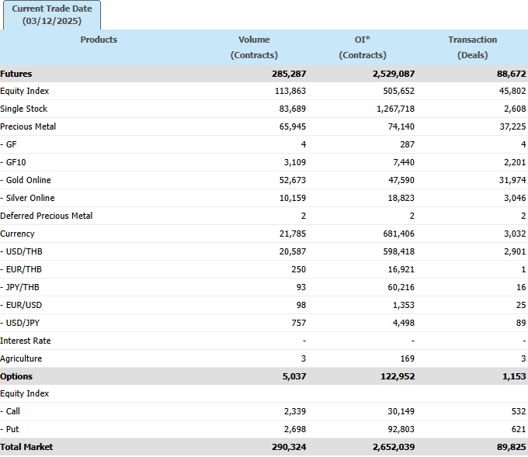
Task: Select the EUR/USD currency row
Action: pyautogui.click(x=22, y=305)
